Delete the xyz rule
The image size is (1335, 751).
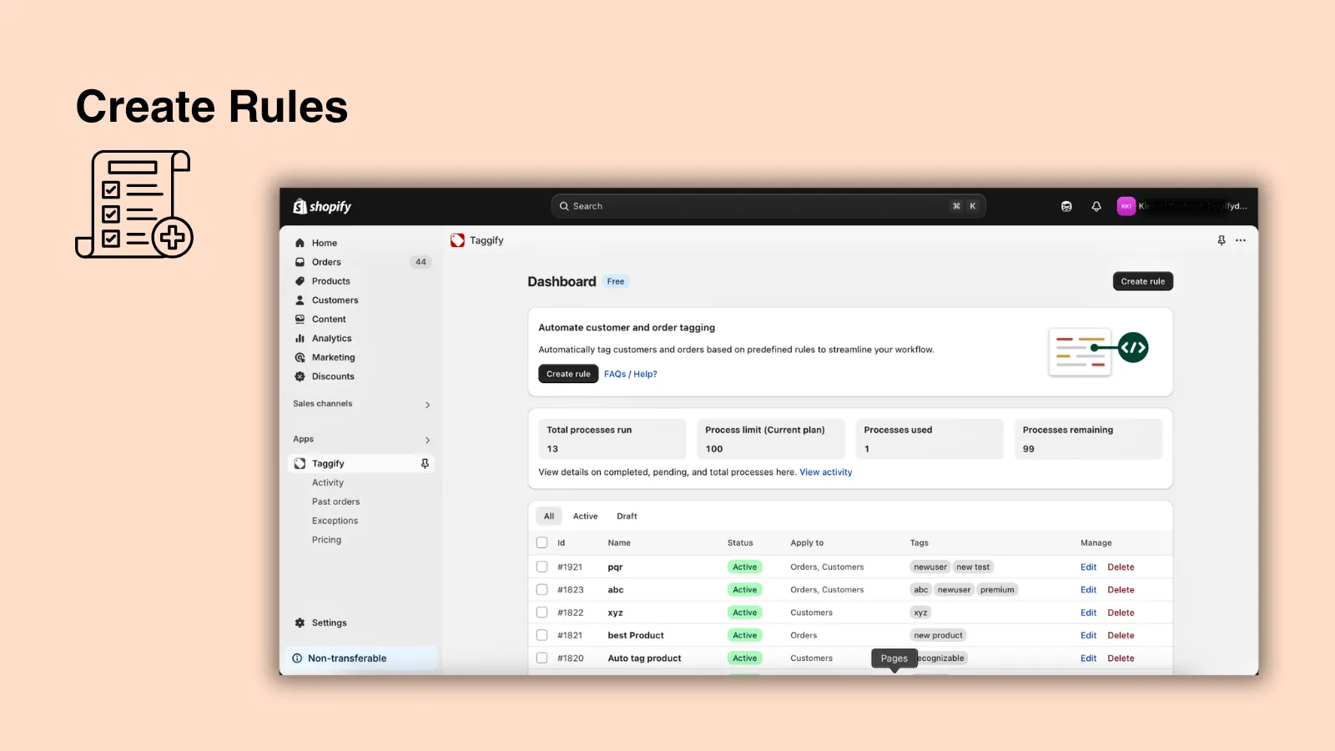(x=1121, y=612)
